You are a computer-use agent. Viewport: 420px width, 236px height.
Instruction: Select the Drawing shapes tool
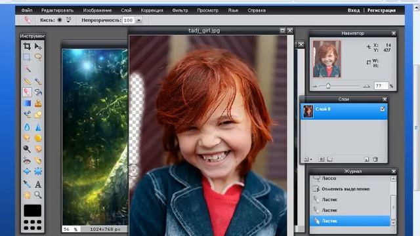38,115
